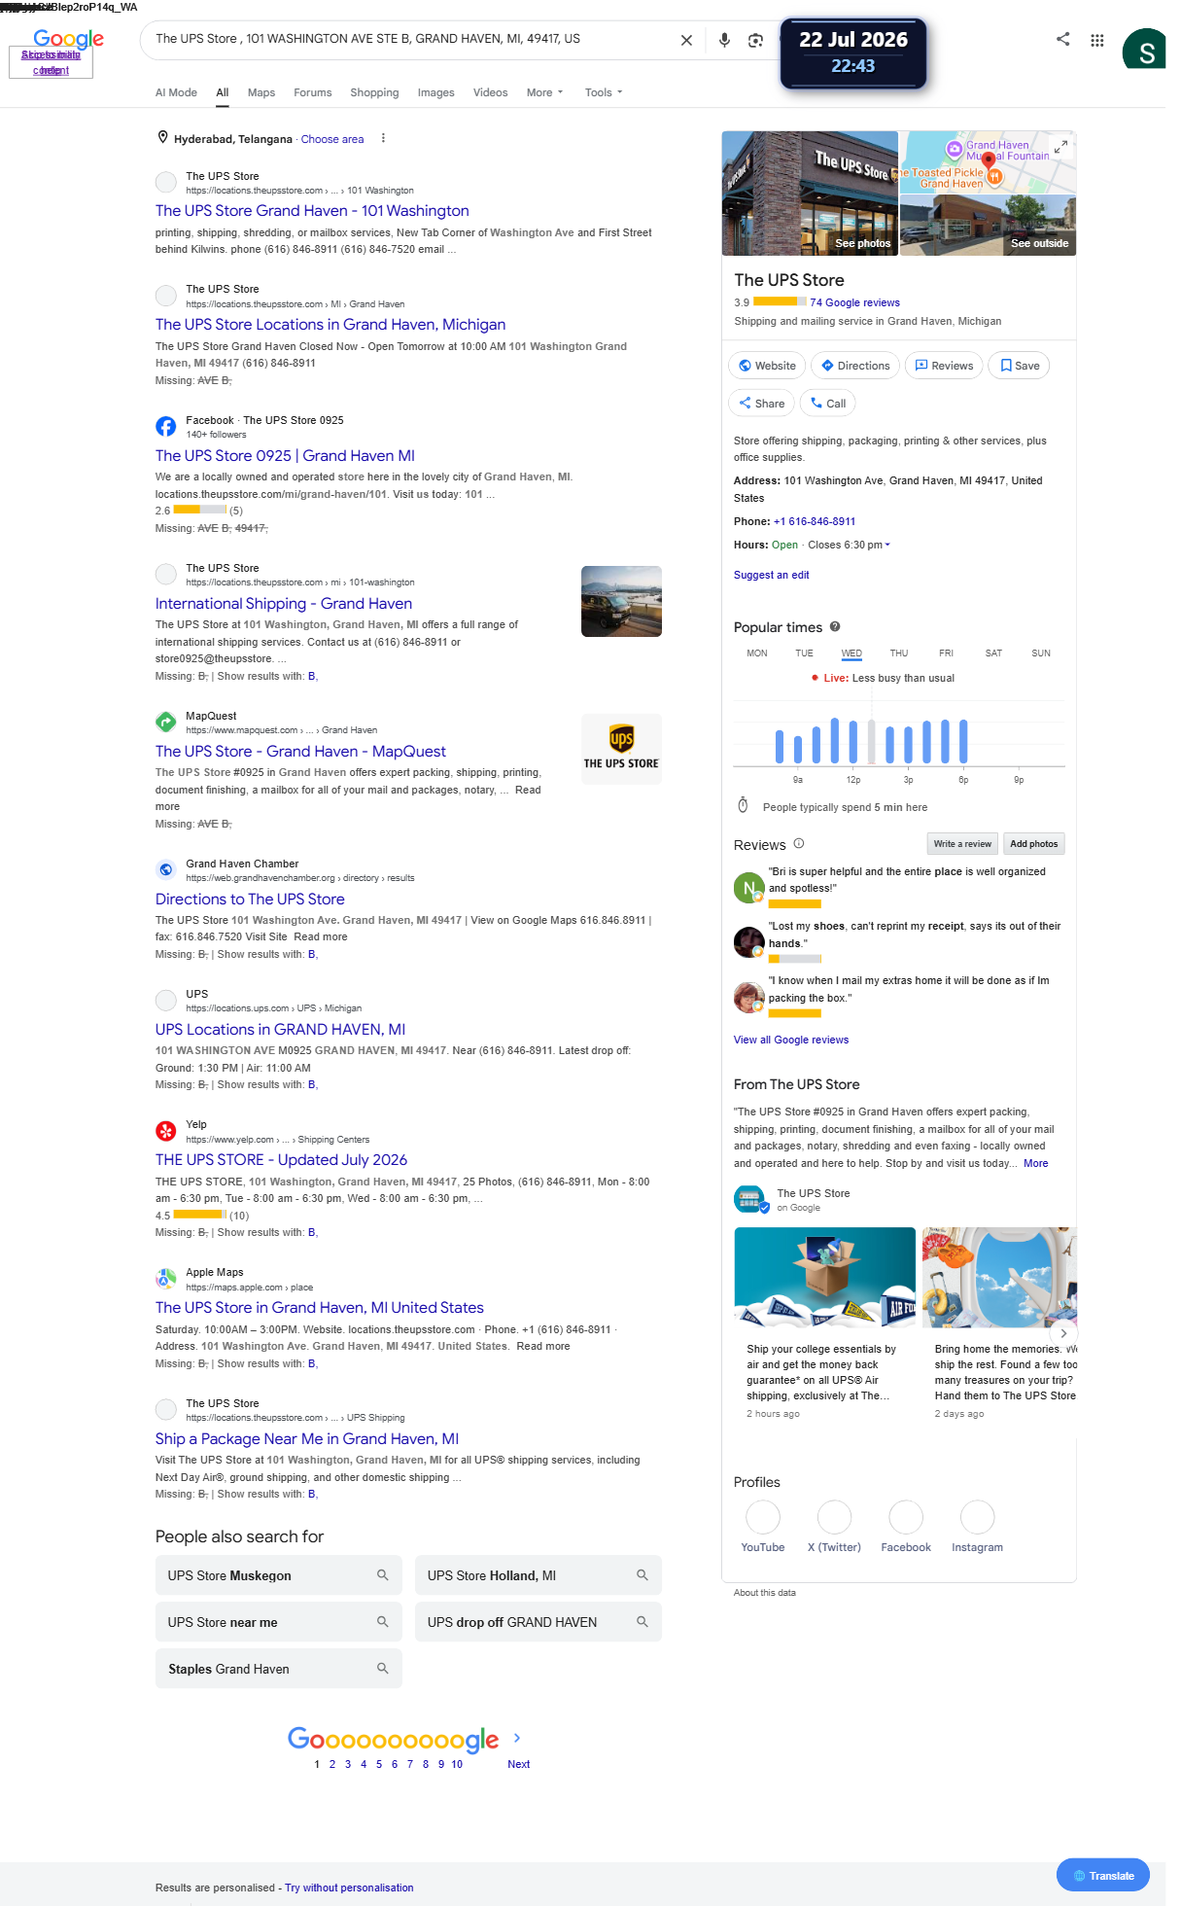
Task: Click the Popular times help icon
Action: pos(835,626)
